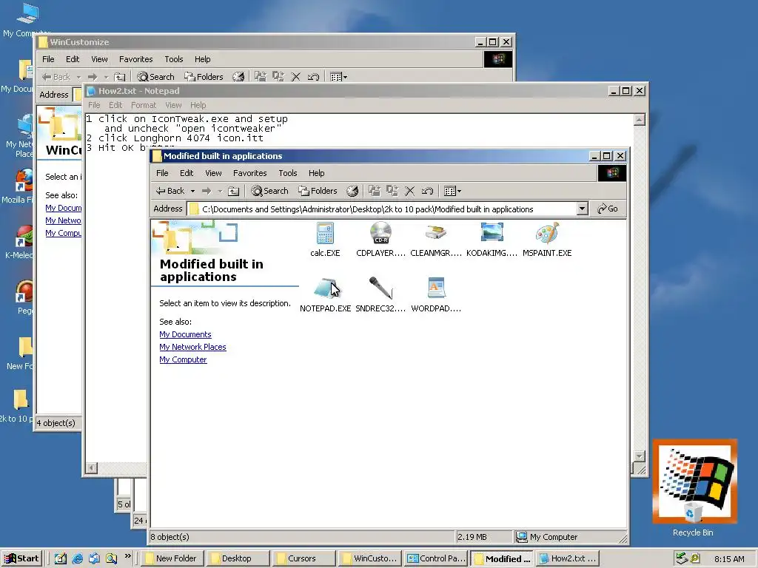Switch to Cursors taskbar button
The width and height of the screenshot is (758, 568).
(304, 558)
